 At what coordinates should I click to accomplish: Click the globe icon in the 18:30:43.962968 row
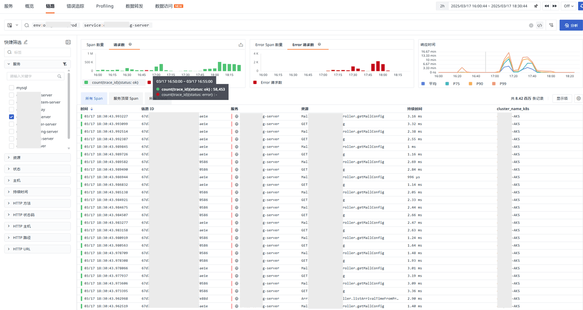236,299
